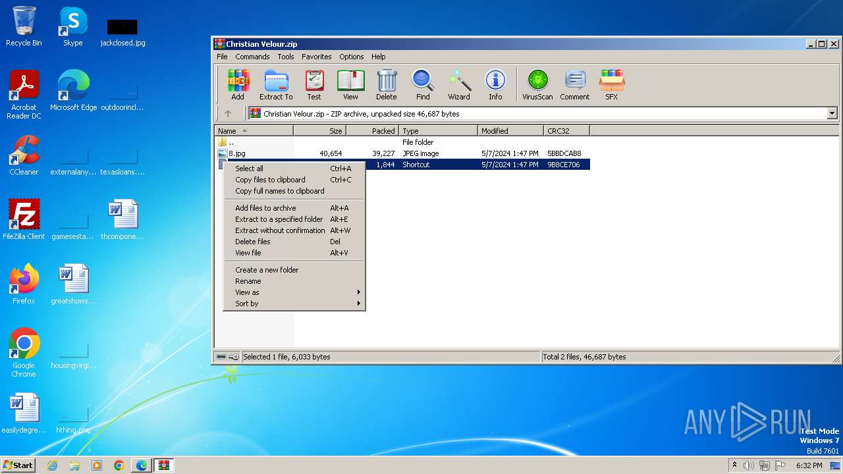This screenshot has width=843, height=474.
Task: Open the Tools menu
Action: point(286,57)
